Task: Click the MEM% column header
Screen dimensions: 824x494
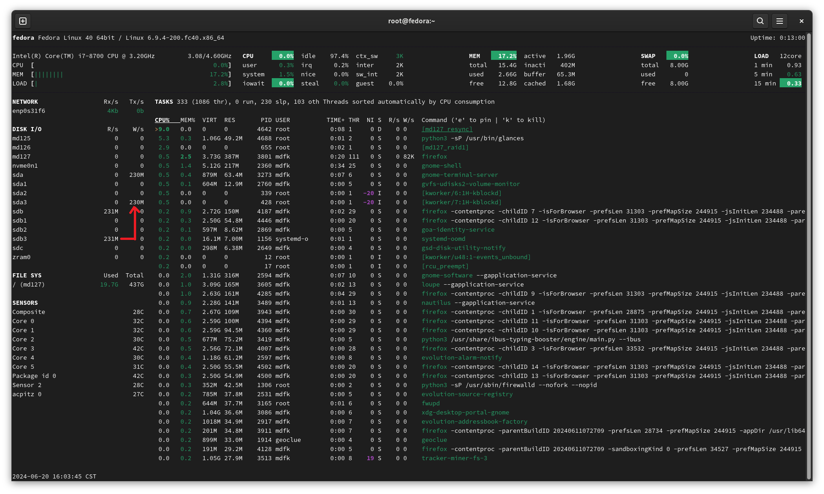Action: (x=188, y=120)
